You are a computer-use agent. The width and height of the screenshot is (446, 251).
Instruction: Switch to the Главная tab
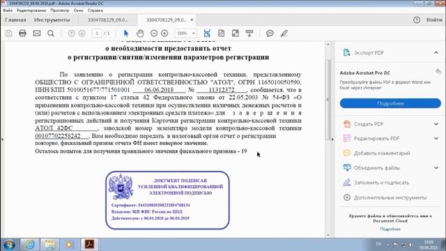(x=15, y=20)
